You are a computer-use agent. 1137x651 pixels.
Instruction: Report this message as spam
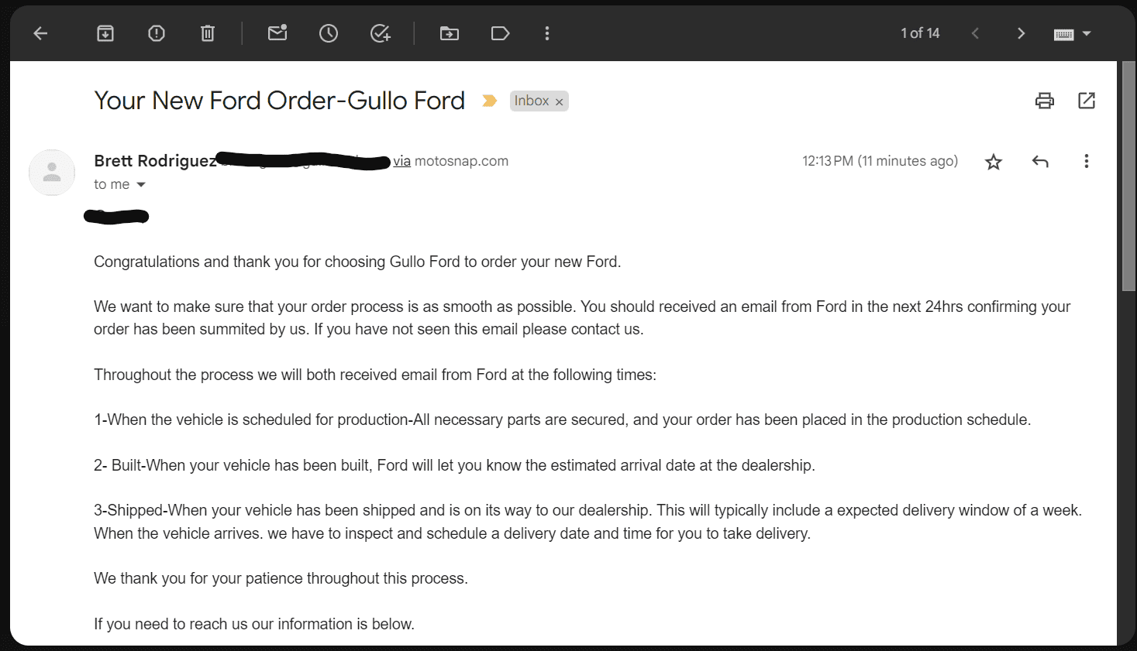(157, 33)
